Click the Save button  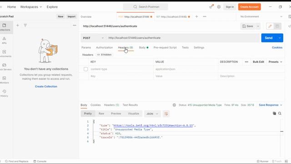point(248,26)
